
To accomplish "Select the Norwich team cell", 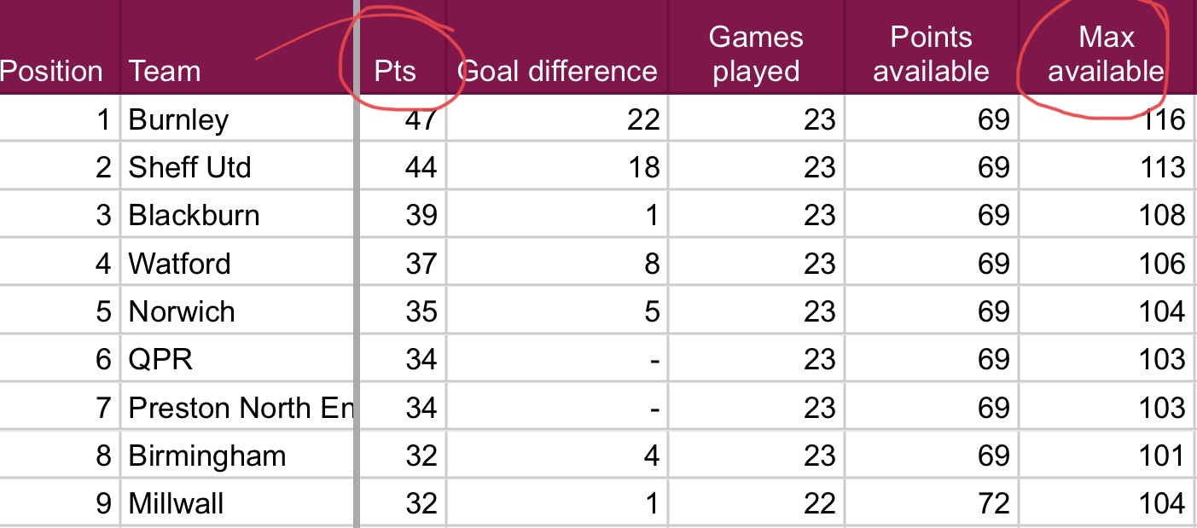I will tap(182, 311).
